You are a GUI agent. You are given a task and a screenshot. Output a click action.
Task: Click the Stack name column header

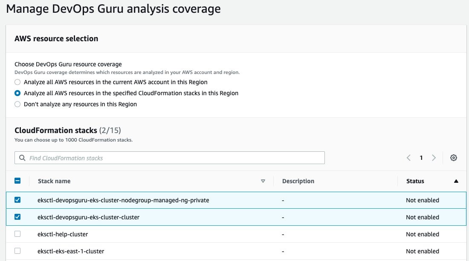pyautogui.click(x=54, y=181)
